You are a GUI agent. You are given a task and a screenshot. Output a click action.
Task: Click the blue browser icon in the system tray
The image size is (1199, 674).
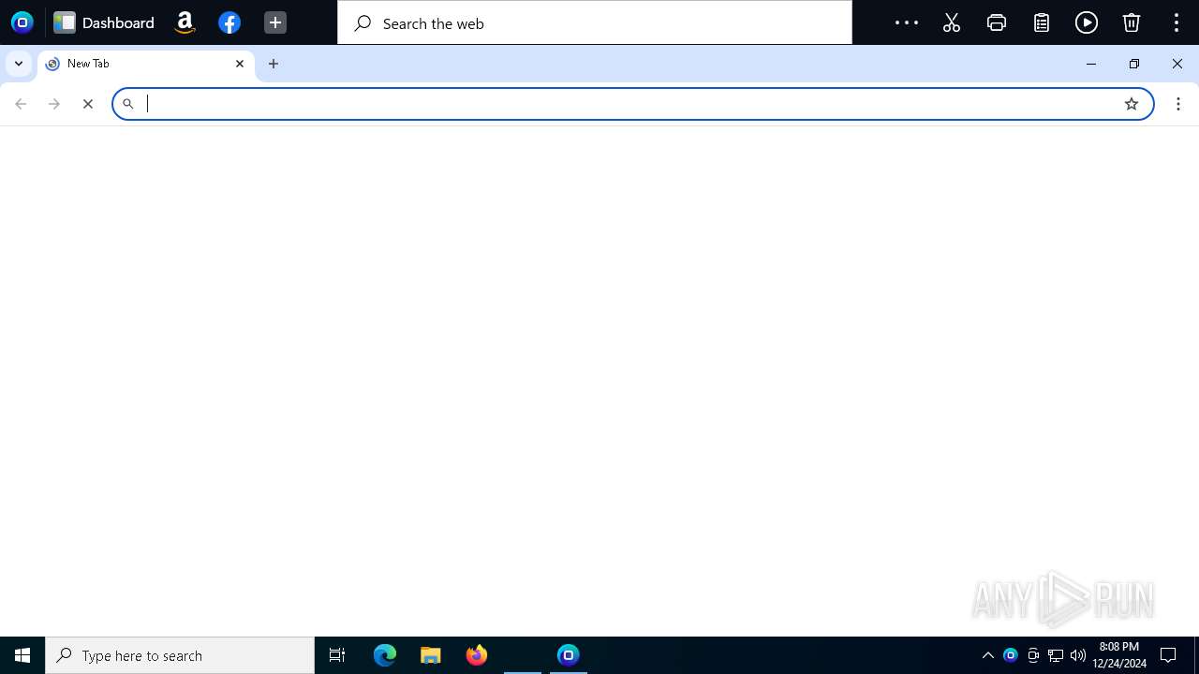click(1010, 655)
